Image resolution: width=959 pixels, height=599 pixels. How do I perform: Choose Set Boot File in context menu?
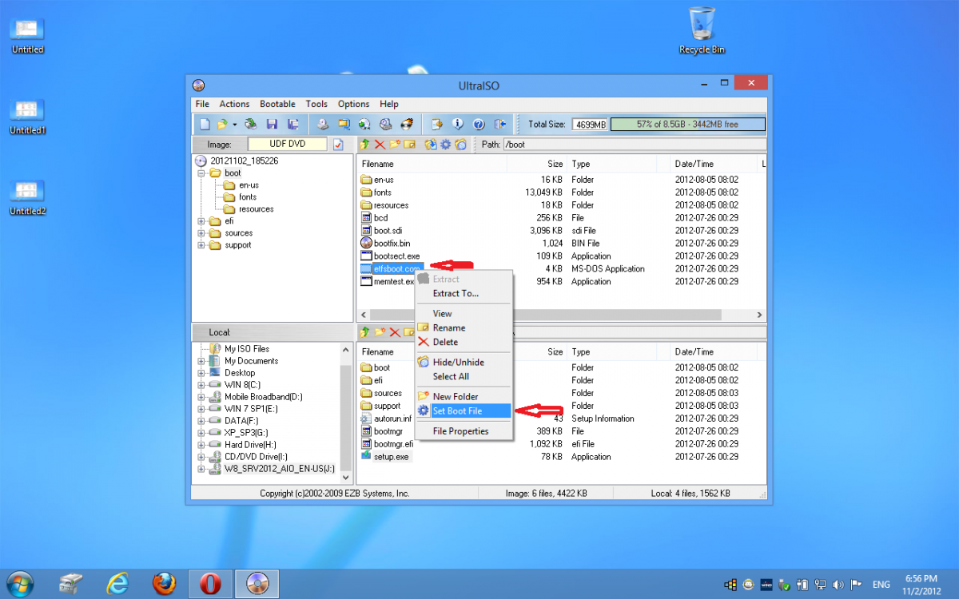[462, 411]
